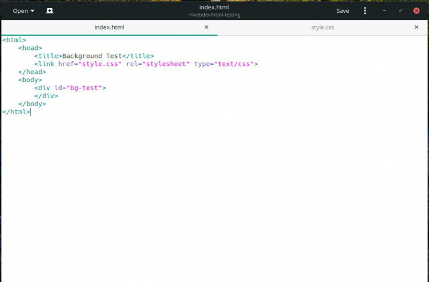The image size is (429, 282).
Task: Close the index.html tab
Action: 206,27
